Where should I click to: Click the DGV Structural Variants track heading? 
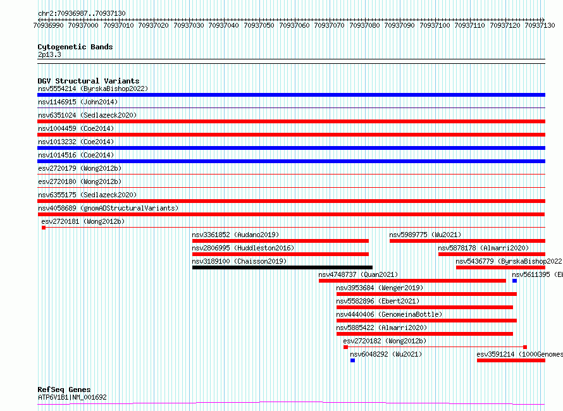point(89,81)
